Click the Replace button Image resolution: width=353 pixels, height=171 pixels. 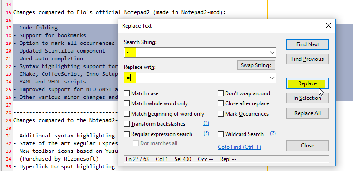(x=307, y=83)
